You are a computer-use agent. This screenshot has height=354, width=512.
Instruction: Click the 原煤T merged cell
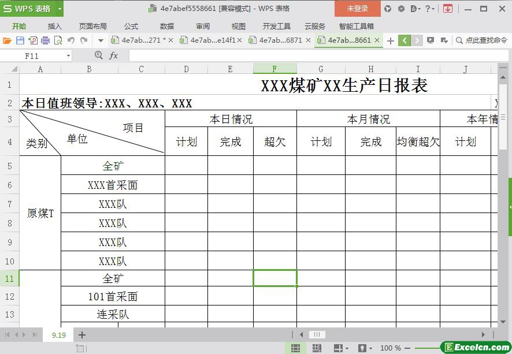[x=40, y=213]
